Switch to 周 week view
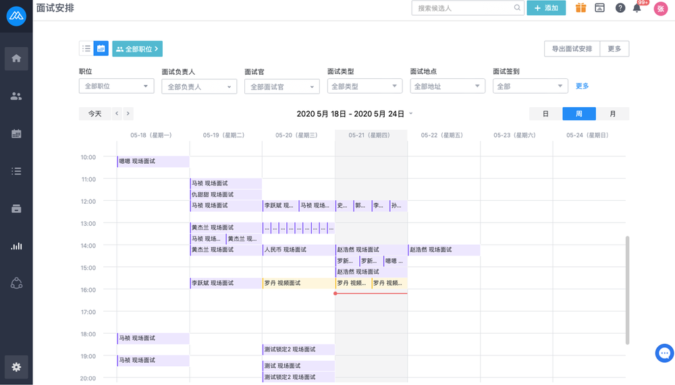 point(579,113)
